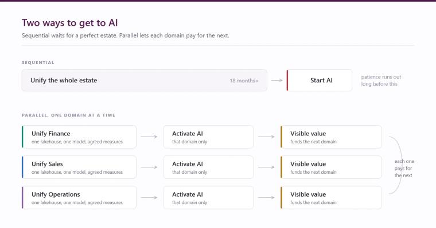
Task: Click 'Activate AI' card in the Operations row
Action: point(208,198)
